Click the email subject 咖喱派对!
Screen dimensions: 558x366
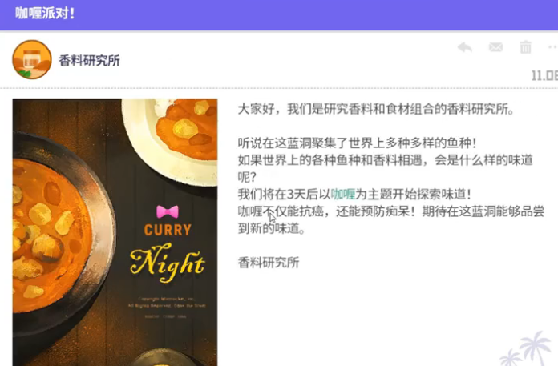[45, 14]
